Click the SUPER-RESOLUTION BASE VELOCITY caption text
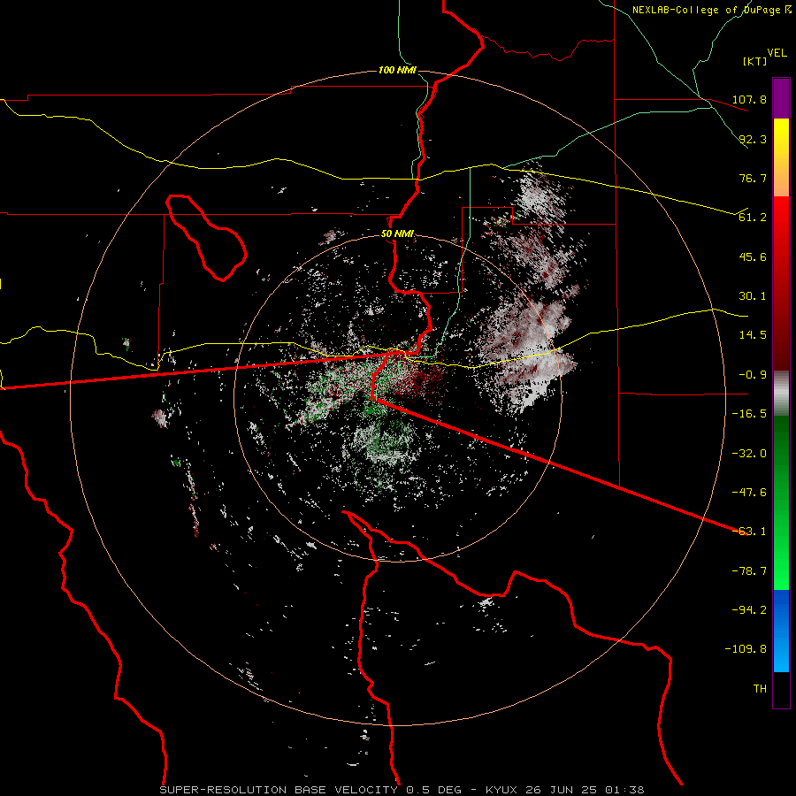796x796 pixels. point(279,790)
